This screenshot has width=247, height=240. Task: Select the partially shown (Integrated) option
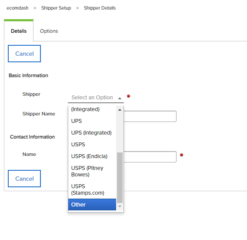tap(92, 109)
